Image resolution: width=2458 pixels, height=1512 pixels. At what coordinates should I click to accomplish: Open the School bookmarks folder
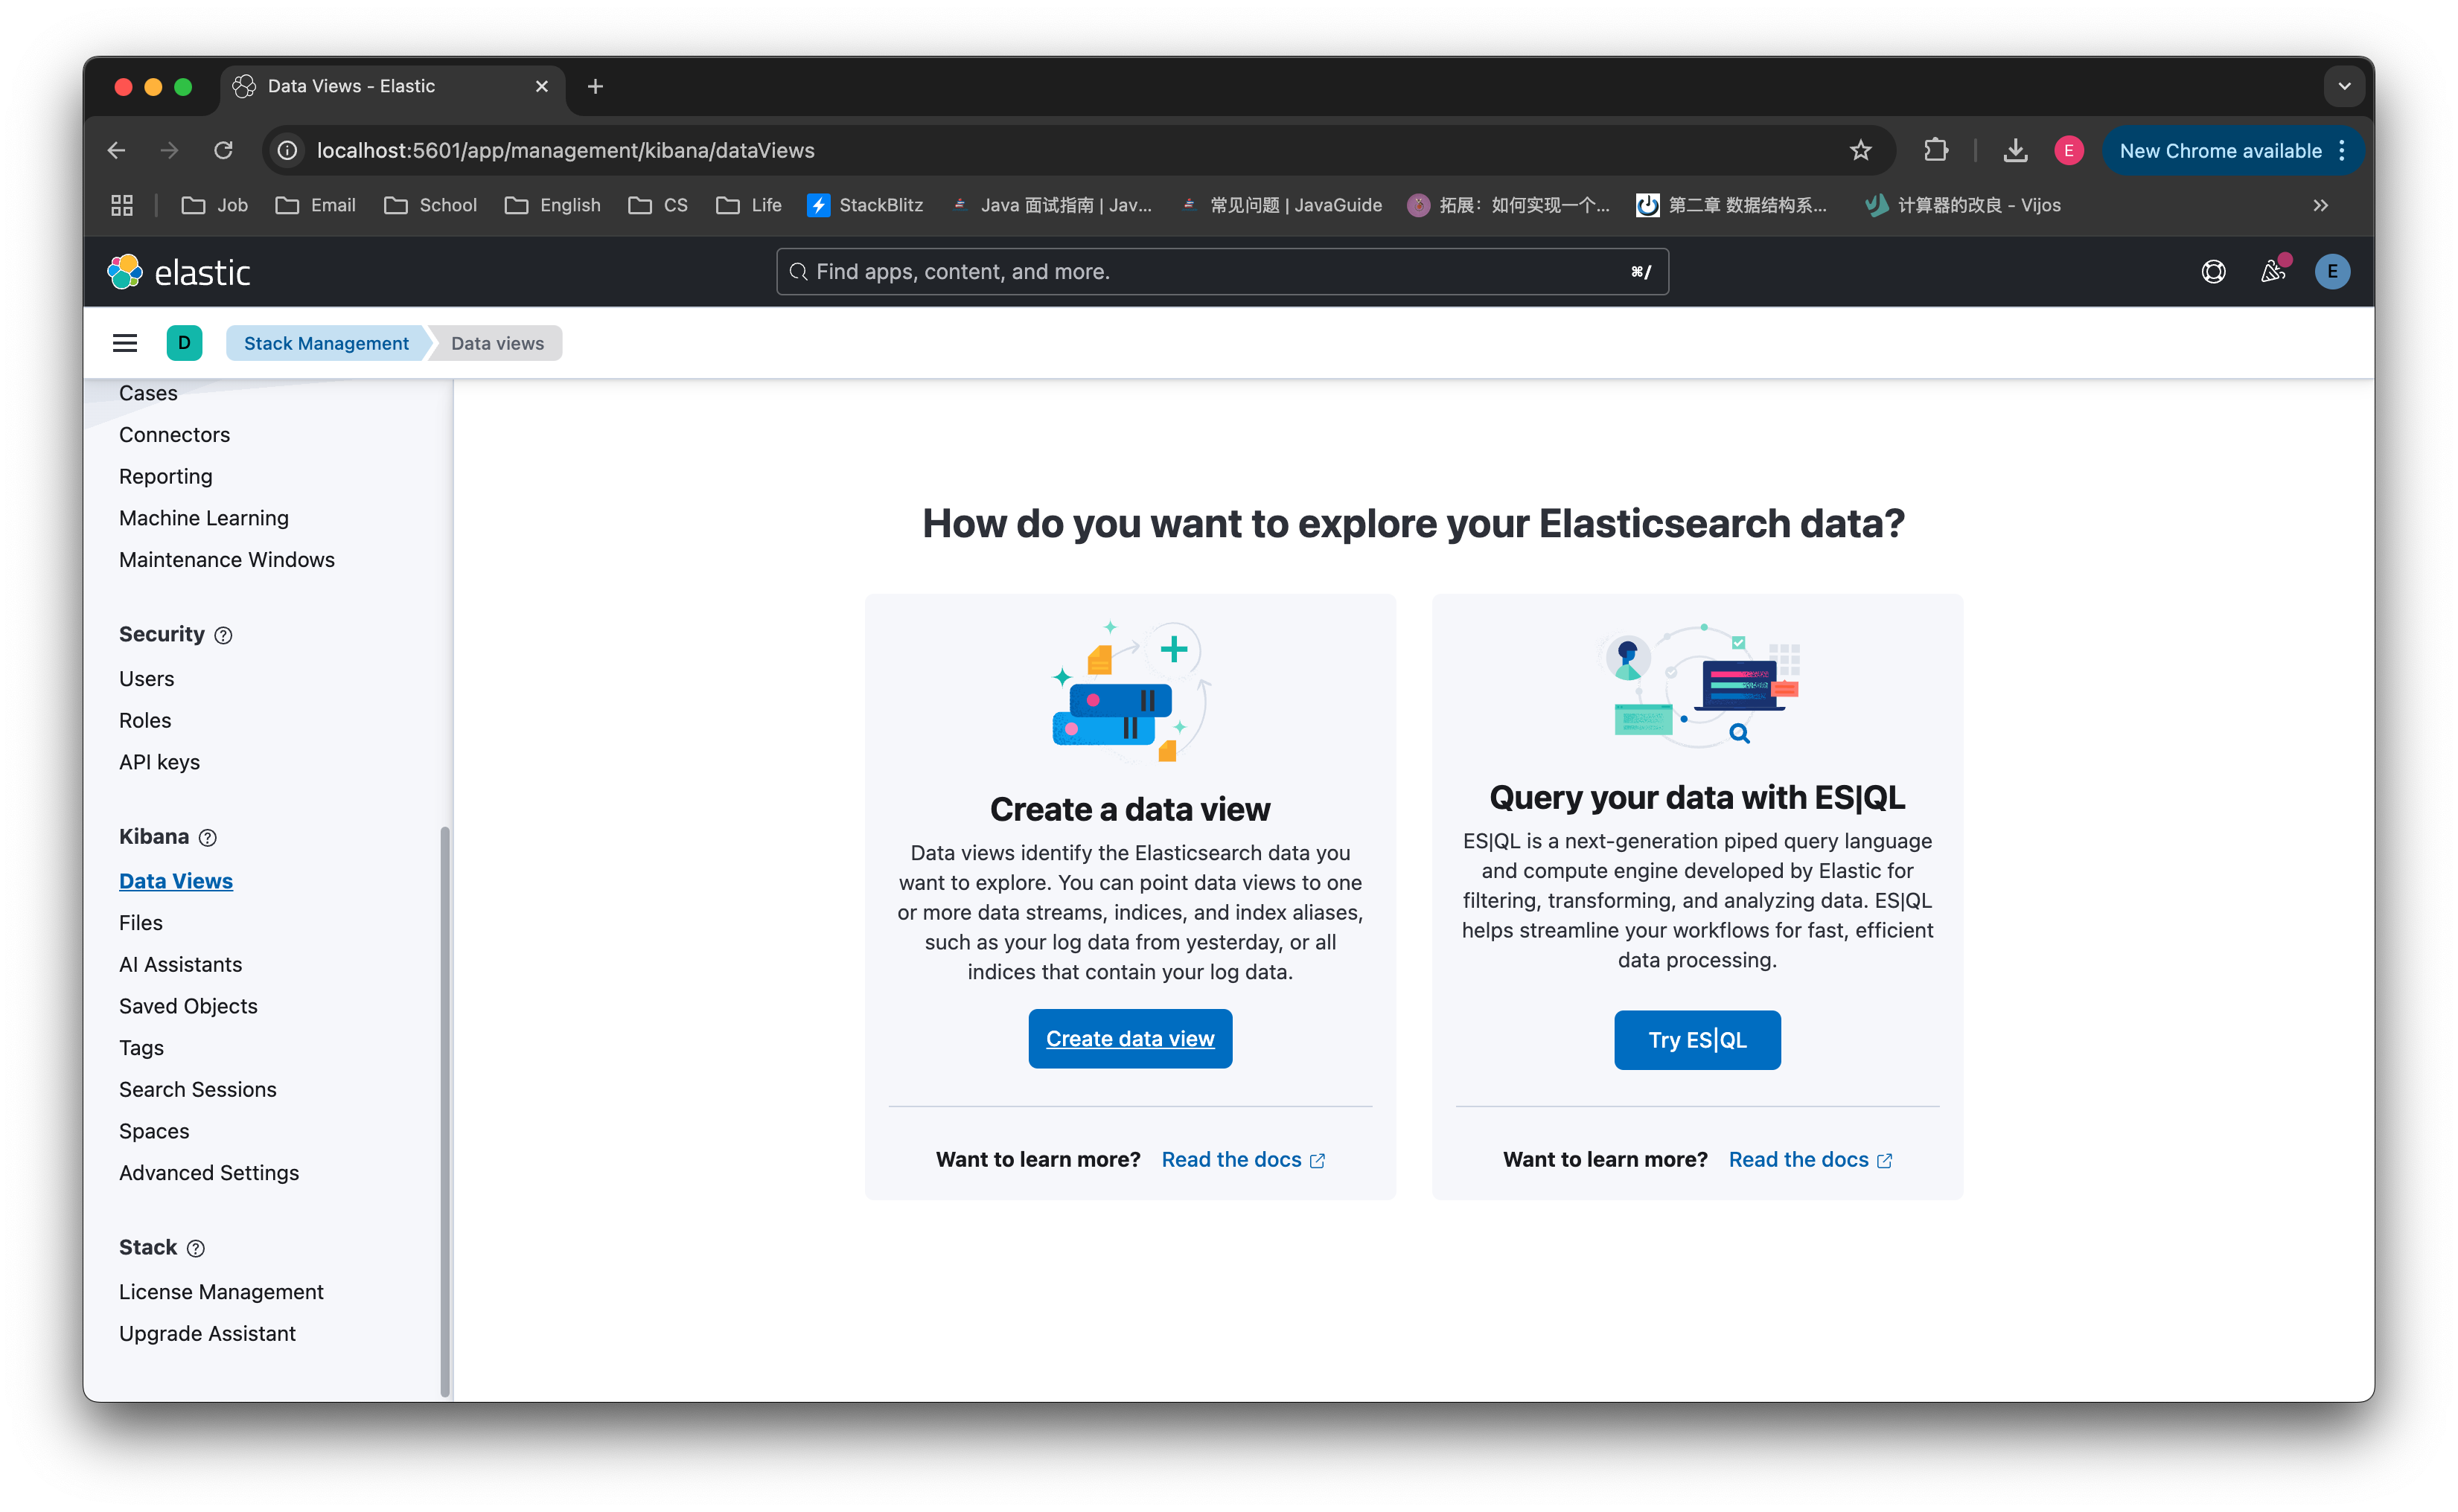(431, 205)
